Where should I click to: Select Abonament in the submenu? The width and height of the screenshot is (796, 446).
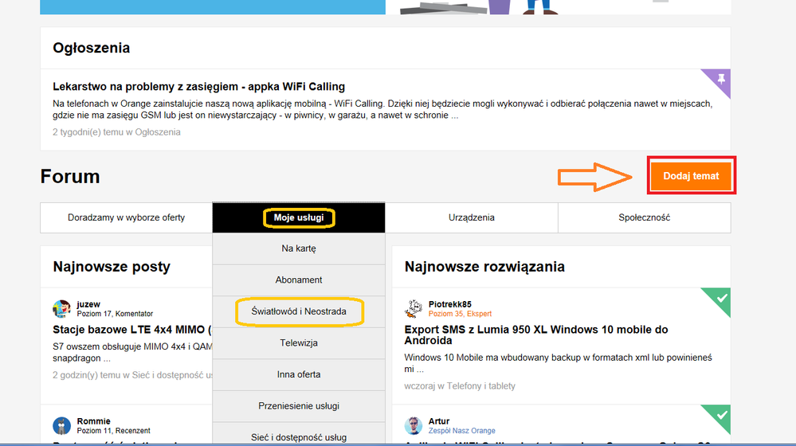tap(299, 280)
